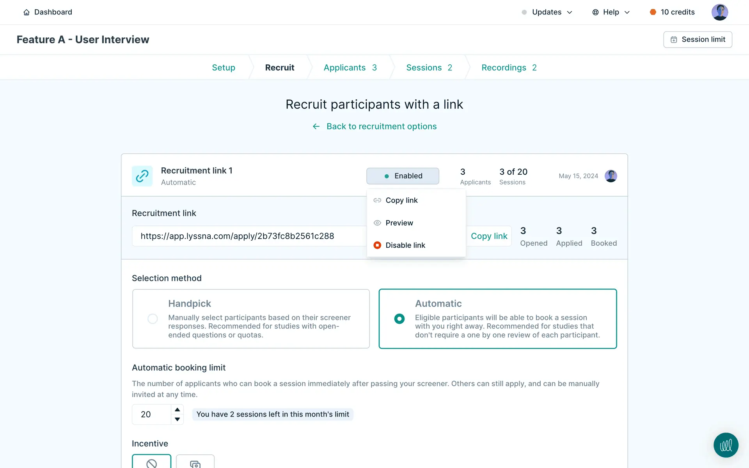Screen dimensions: 749x468
Task: Select the Handpick radio option
Action: coord(153,319)
